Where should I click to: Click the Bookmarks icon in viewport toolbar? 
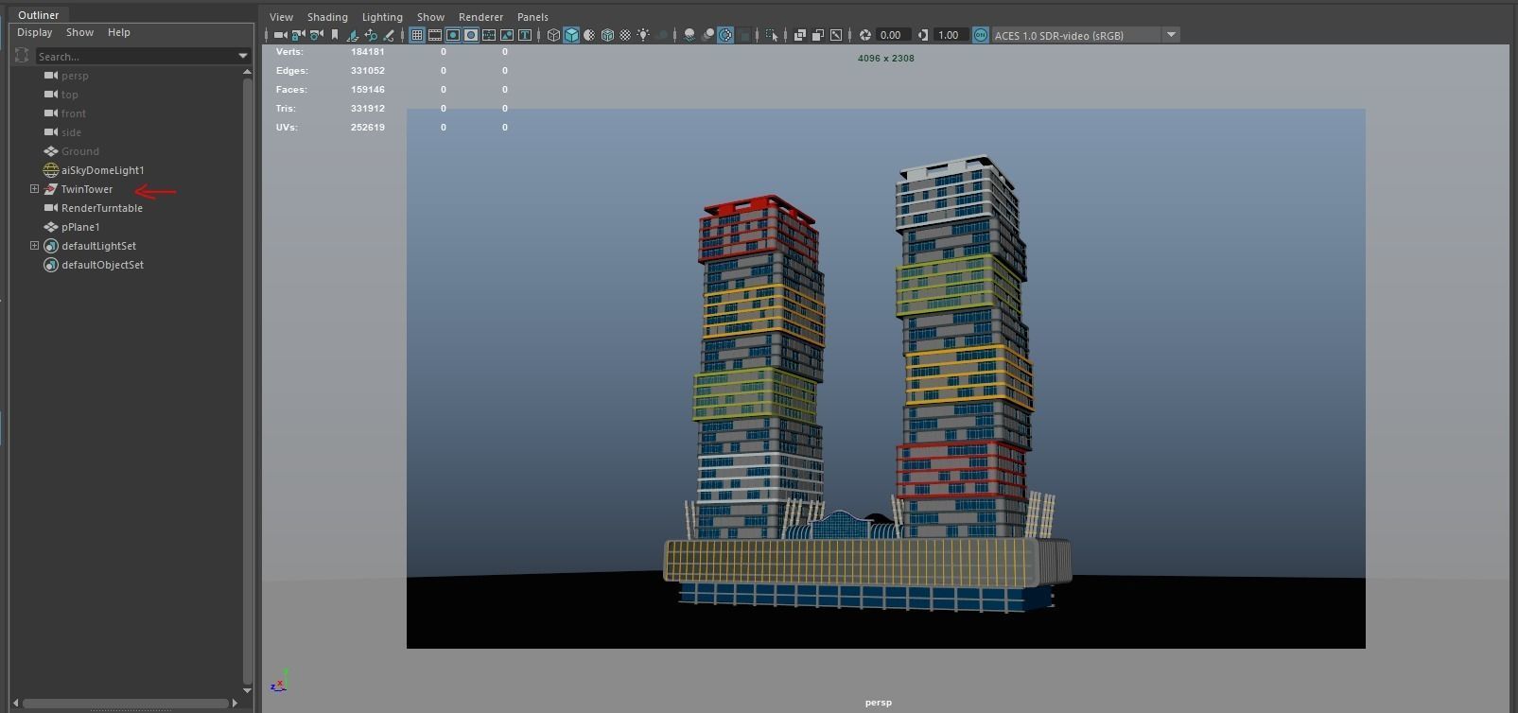pyautogui.click(x=334, y=35)
